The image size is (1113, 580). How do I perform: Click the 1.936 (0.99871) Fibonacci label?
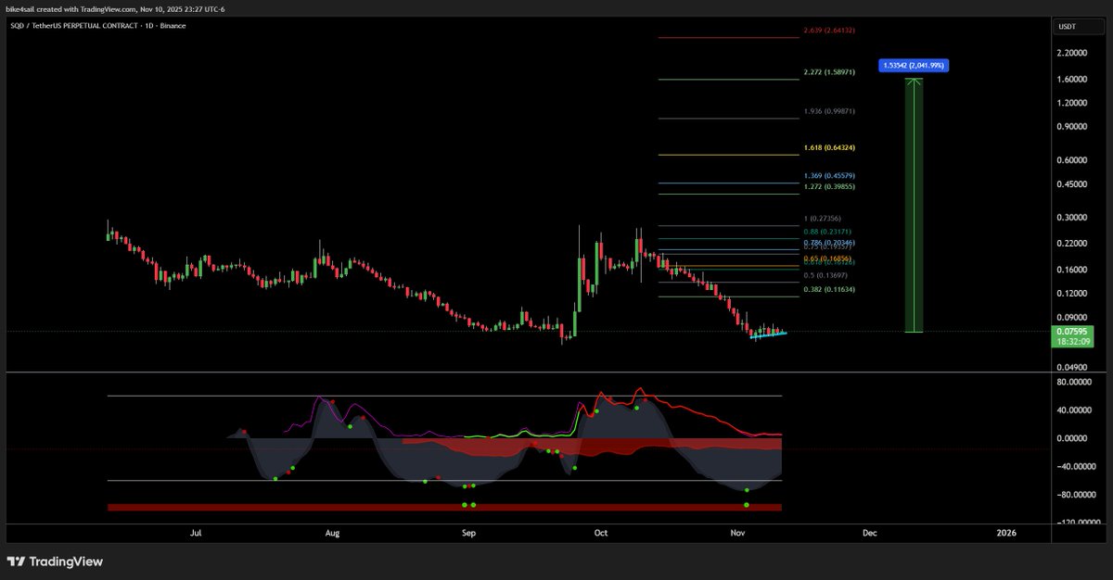[x=829, y=111]
